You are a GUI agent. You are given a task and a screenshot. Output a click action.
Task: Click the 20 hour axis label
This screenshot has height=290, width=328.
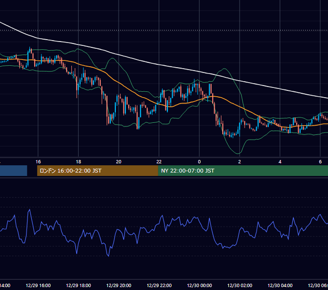[x=119, y=162]
